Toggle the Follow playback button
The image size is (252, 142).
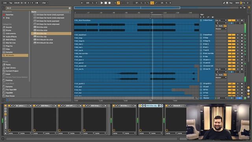click(82, 3)
